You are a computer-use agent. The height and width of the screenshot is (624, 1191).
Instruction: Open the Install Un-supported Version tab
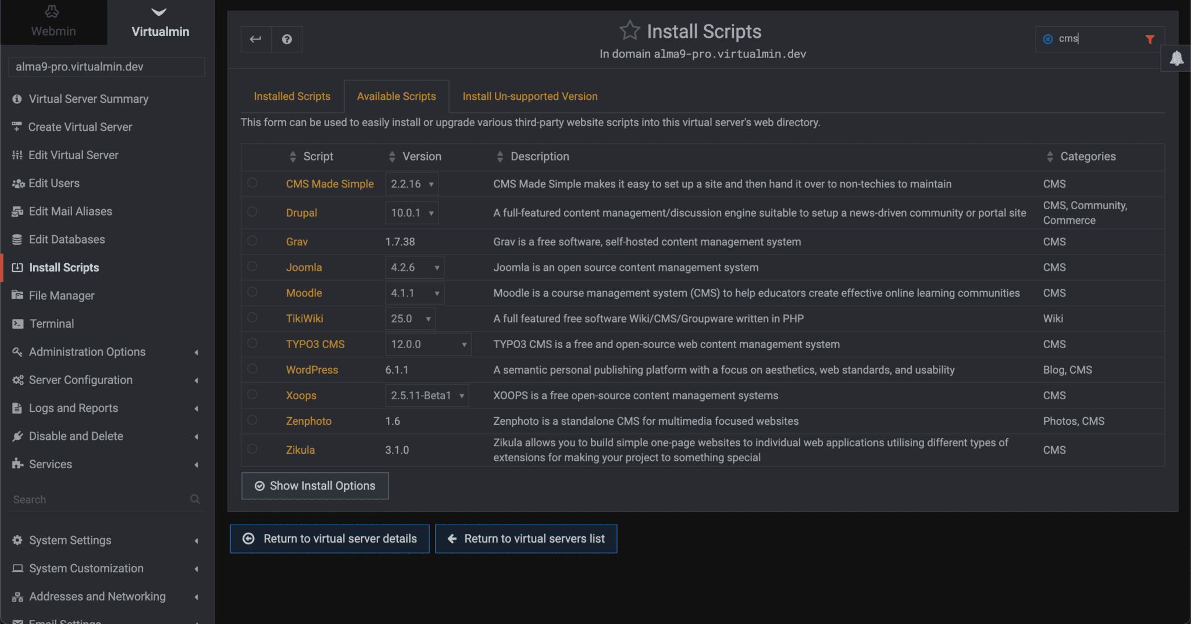(x=530, y=96)
